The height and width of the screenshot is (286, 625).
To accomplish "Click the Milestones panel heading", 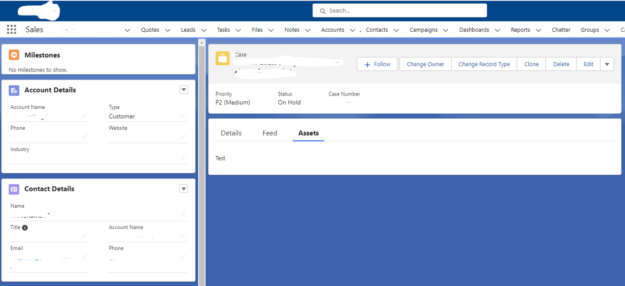I will (42, 55).
